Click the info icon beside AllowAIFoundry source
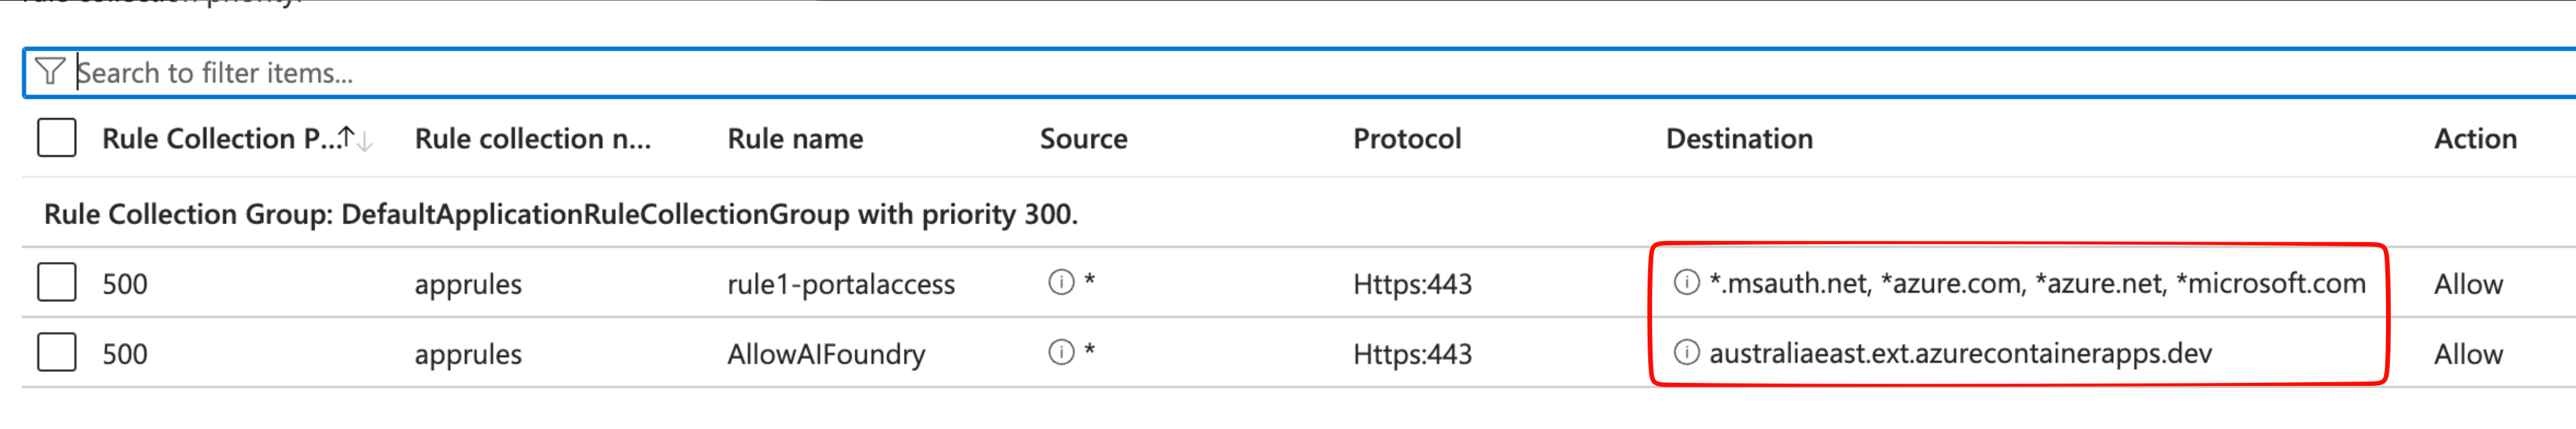 pos(1061,352)
